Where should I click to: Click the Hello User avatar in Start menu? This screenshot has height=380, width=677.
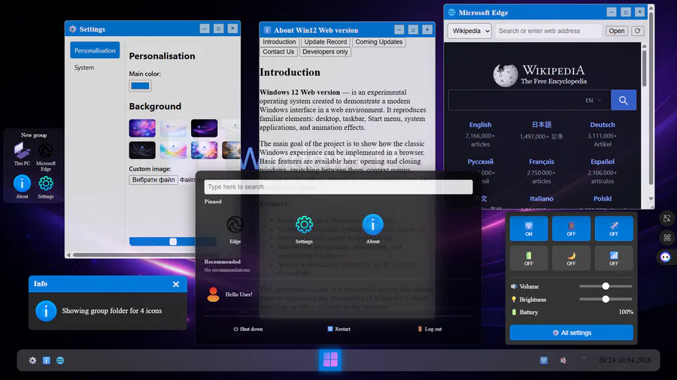pyautogui.click(x=213, y=294)
